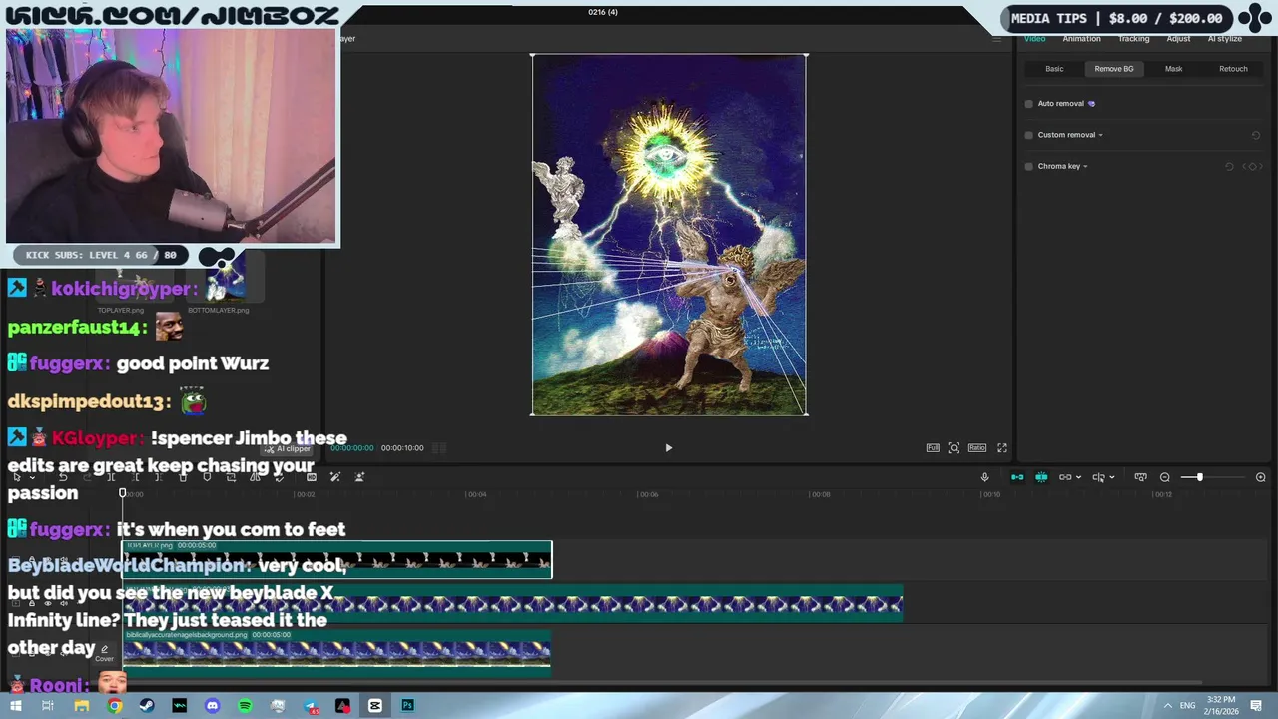1278x719 pixels.
Task: Delete the selected clip
Action: (183, 477)
